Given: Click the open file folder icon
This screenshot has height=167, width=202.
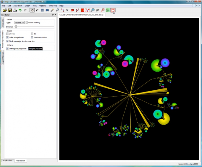Looking at the screenshot, I should coord(4,10).
